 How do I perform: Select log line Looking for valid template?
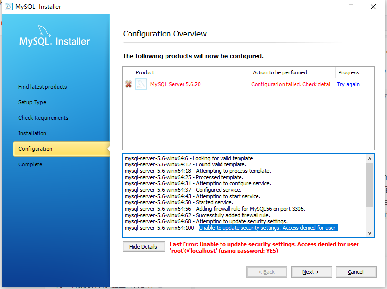pyautogui.click(x=189, y=158)
